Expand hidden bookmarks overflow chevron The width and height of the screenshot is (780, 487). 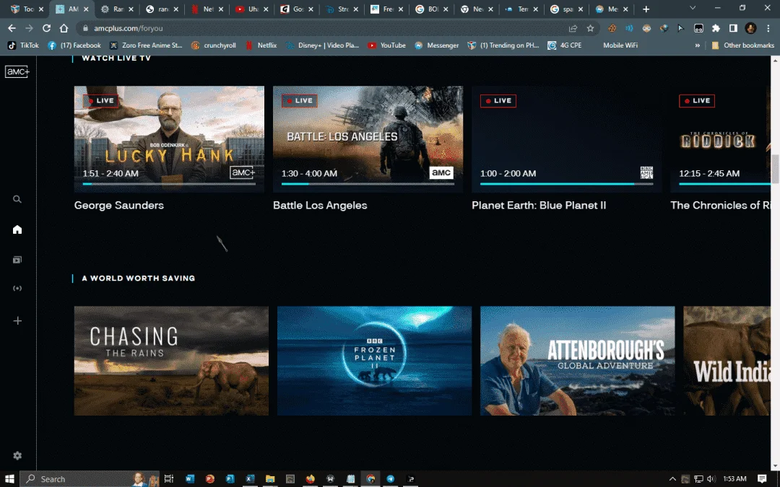click(698, 45)
